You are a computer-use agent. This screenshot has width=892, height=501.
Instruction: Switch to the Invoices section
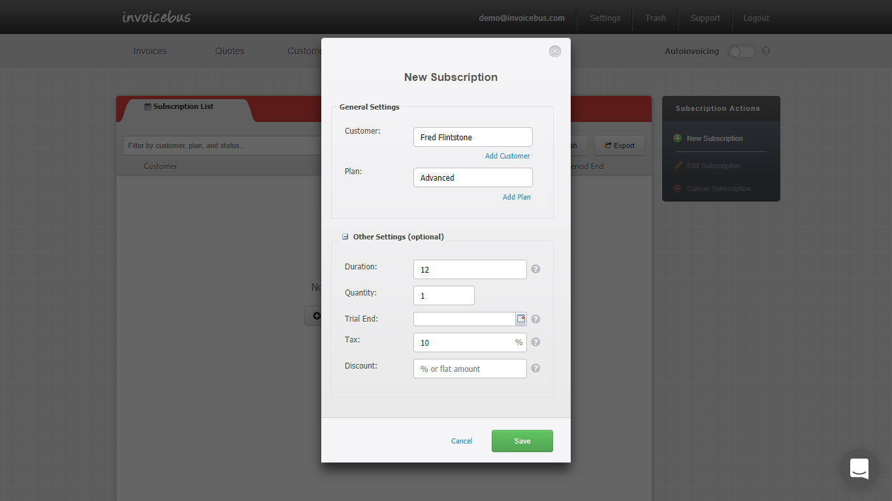pyautogui.click(x=150, y=51)
